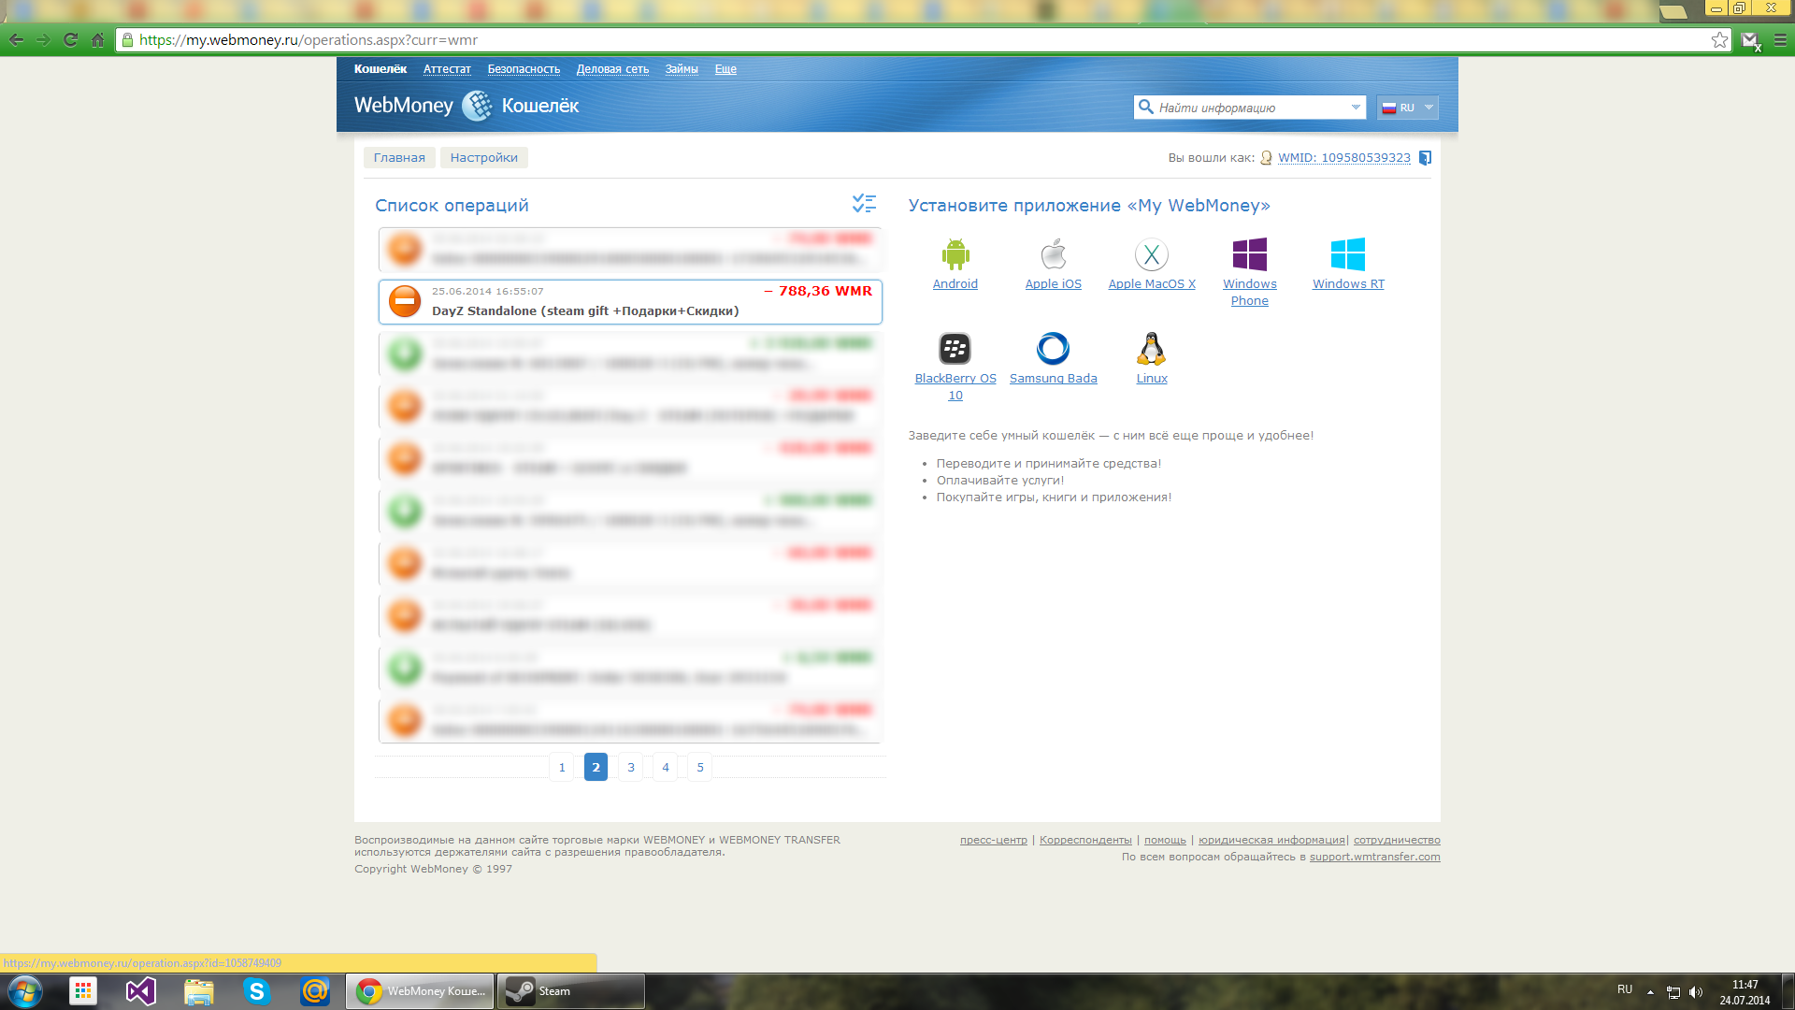Open the Еще top menu item
1795x1010 pixels.
click(725, 69)
